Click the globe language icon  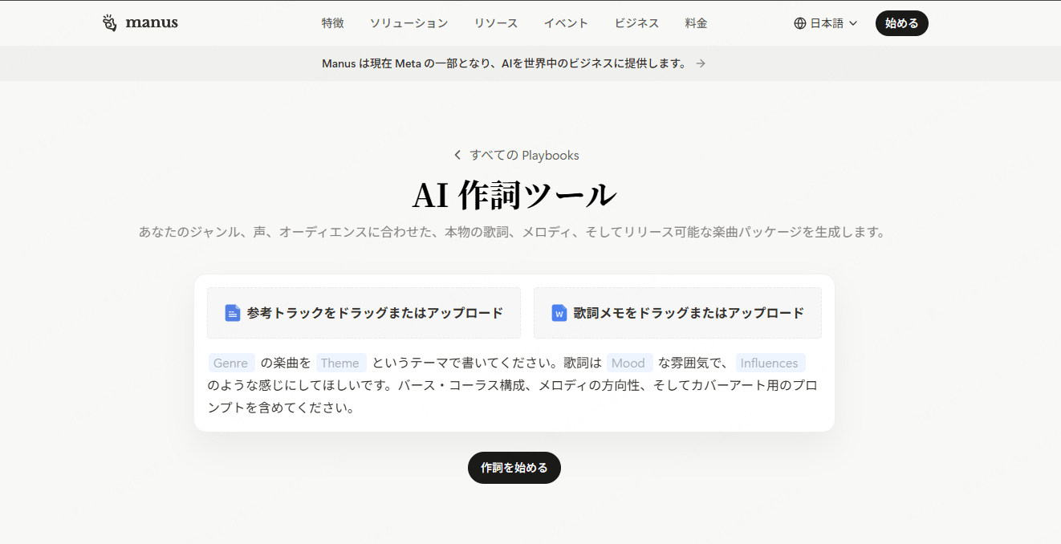[x=799, y=23]
